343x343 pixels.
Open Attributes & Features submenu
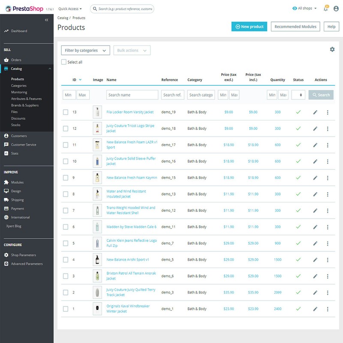tap(26, 99)
